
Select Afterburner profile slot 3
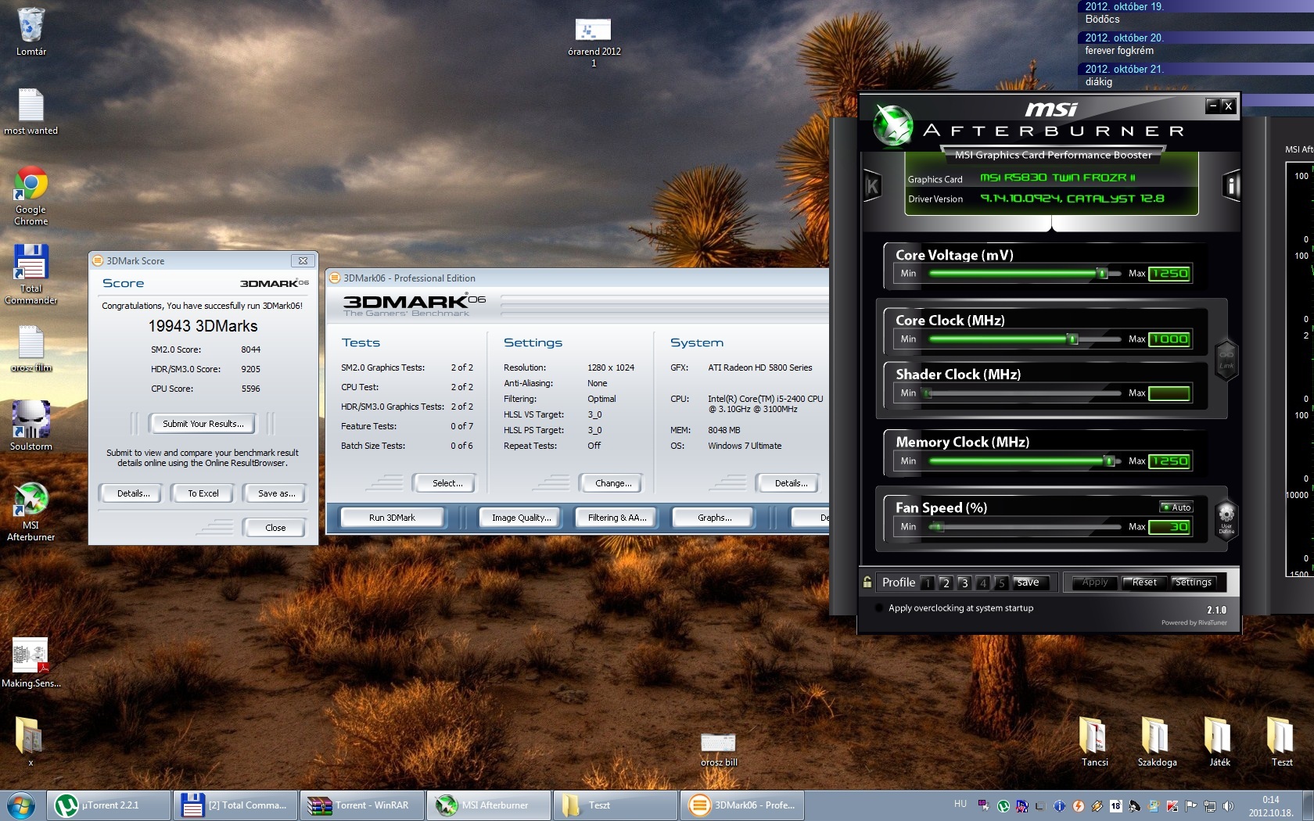coord(964,583)
